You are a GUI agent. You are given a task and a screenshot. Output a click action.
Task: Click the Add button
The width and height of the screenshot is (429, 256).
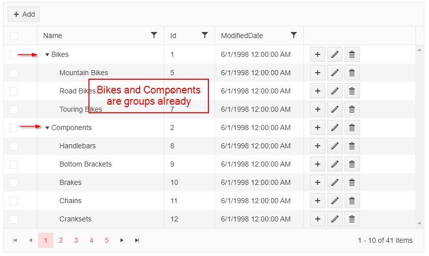(x=24, y=14)
